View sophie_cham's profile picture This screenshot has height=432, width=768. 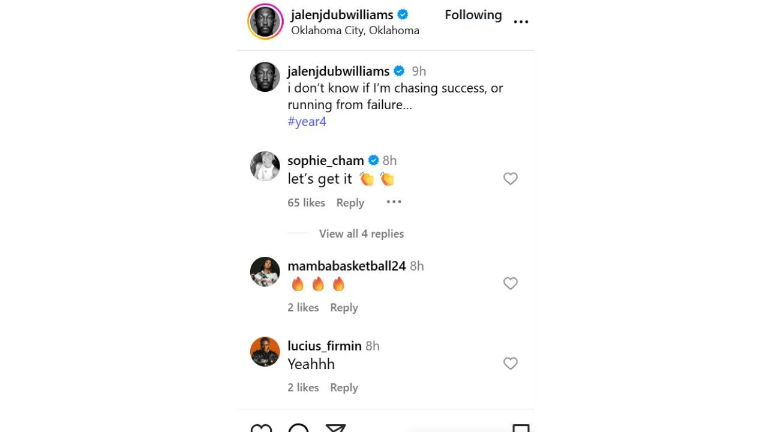tap(265, 166)
